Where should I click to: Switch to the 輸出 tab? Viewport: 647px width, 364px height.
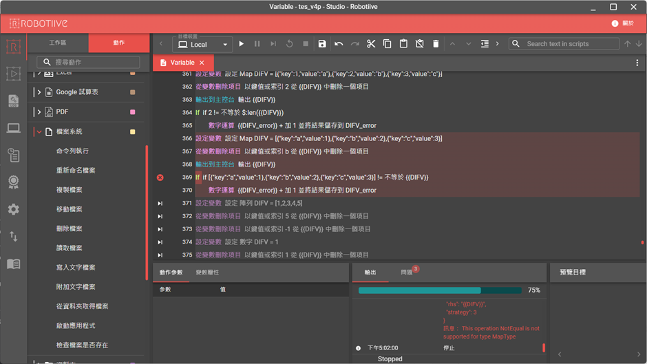point(370,272)
